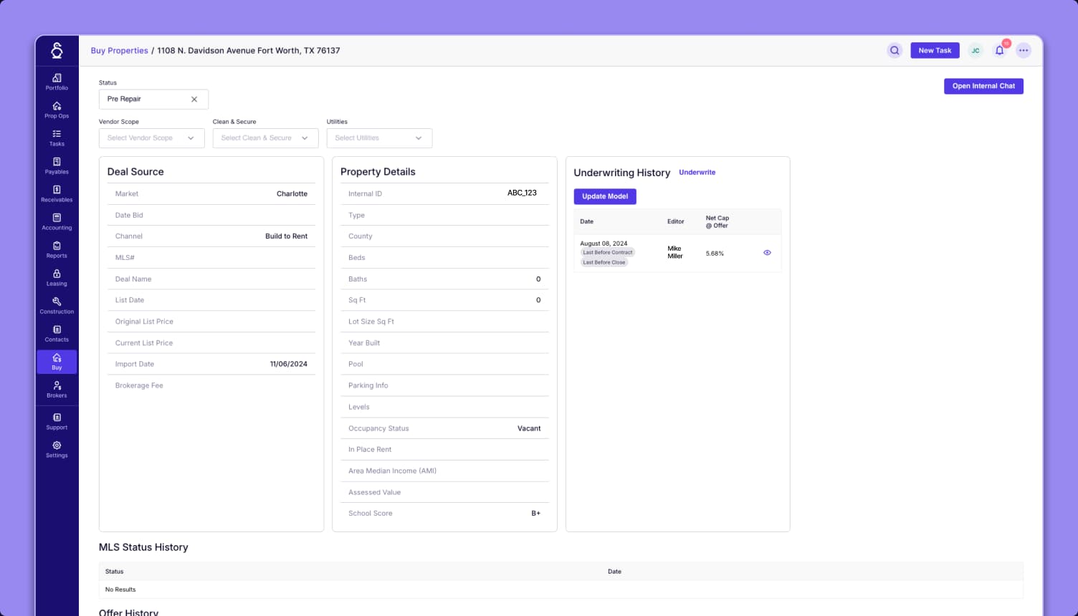
Task: Open the Accounting section icon
Action: pos(56,221)
